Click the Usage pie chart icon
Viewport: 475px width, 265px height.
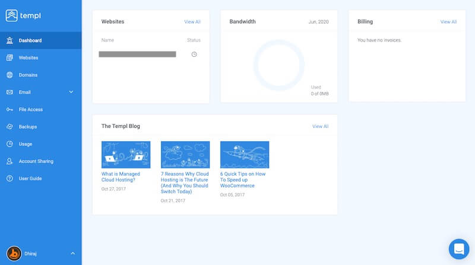coord(9,144)
